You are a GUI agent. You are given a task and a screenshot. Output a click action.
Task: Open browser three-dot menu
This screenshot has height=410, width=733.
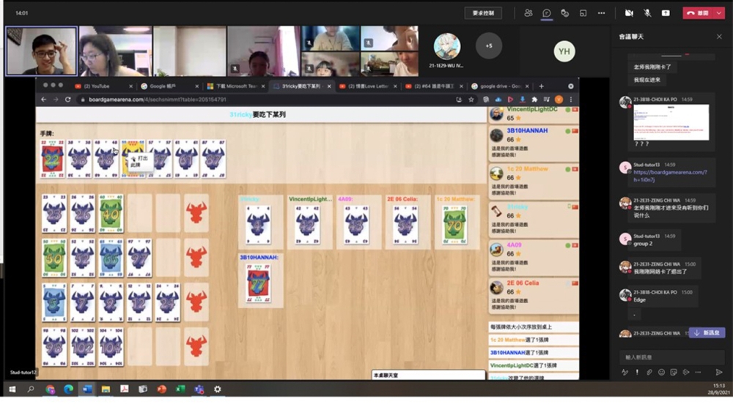pyautogui.click(x=571, y=100)
